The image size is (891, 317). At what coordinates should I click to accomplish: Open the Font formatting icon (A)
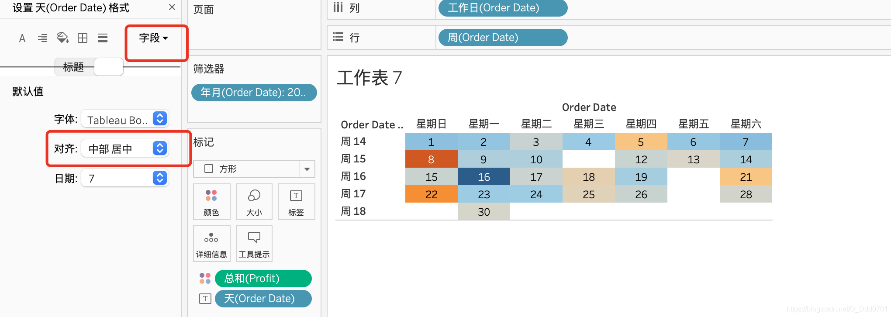22,38
